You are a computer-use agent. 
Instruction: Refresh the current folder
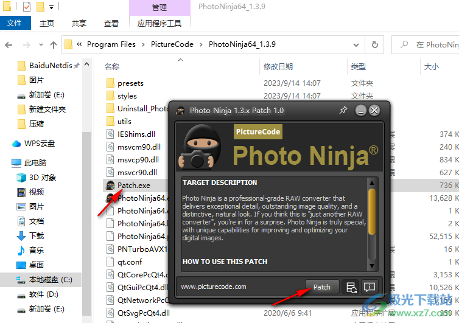click(375, 45)
